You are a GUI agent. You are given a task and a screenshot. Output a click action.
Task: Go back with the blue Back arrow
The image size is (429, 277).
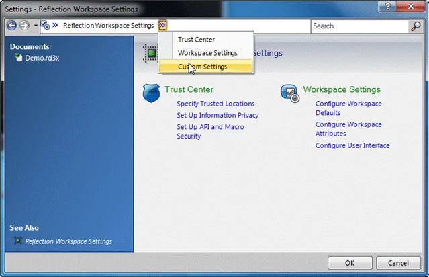coord(12,26)
